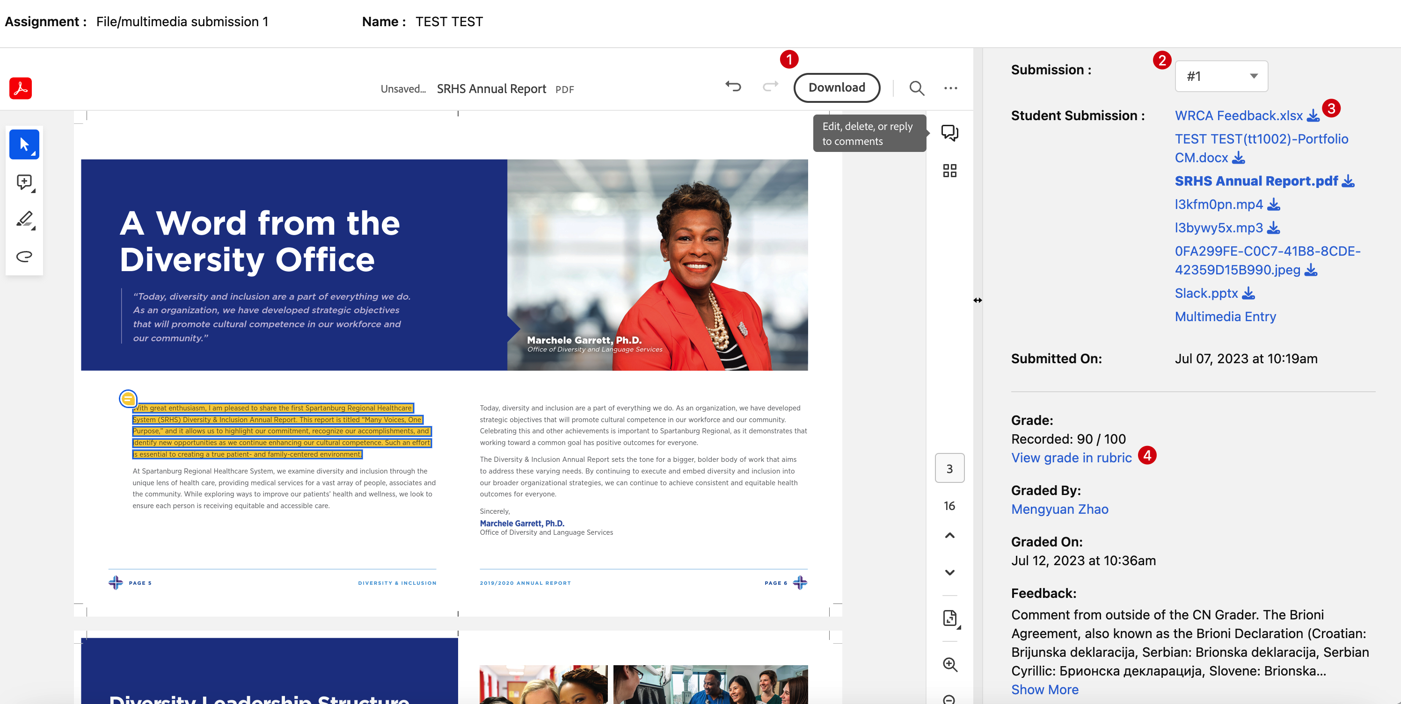Open the Slack.pptx submission link
This screenshot has width=1401, height=704.
click(x=1206, y=294)
